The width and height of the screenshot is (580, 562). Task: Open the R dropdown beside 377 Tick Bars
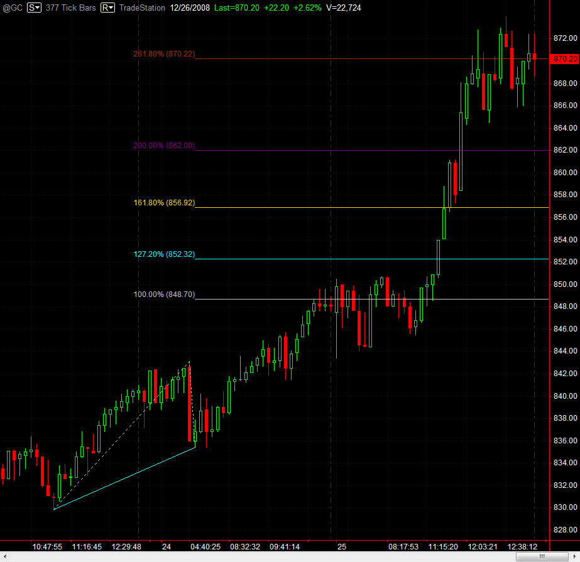pos(107,8)
